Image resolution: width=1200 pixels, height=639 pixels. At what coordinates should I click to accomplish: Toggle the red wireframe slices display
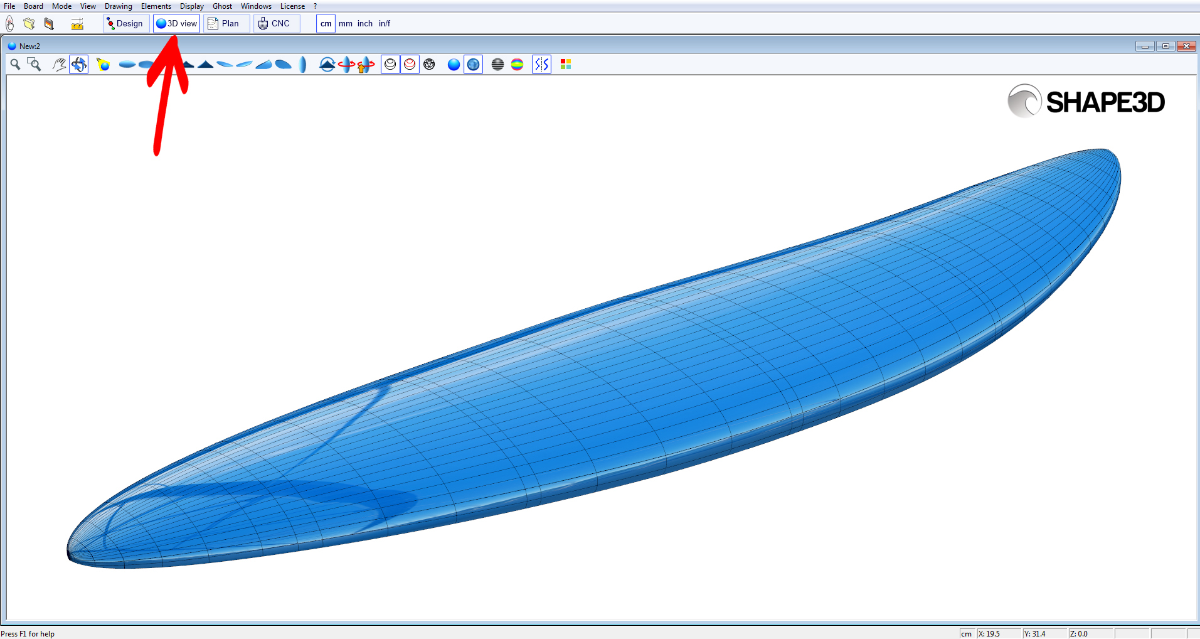[410, 64]
